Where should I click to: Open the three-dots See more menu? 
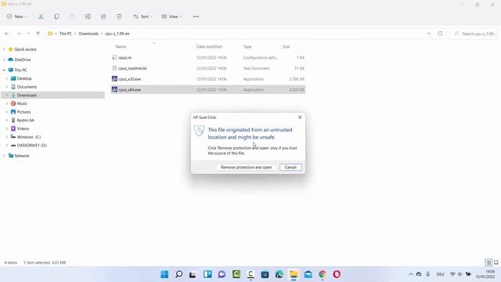pos(196,16)
